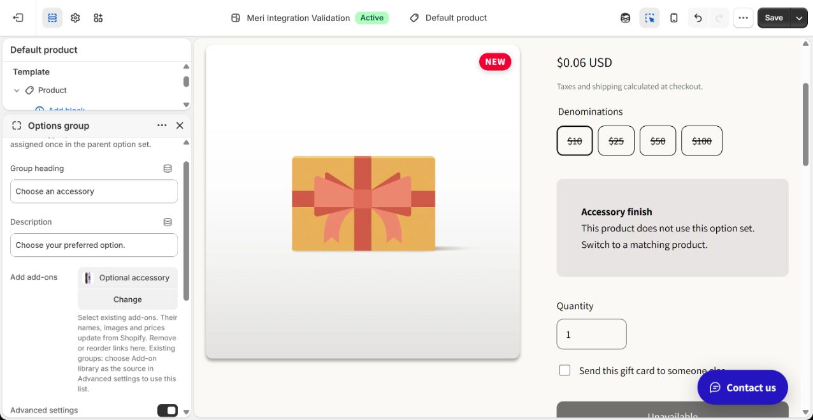Image resolution: width=813 pixels, height=420 pixels.
Task: Open the Options group more options menu
Action: click(x=162, y=126)
